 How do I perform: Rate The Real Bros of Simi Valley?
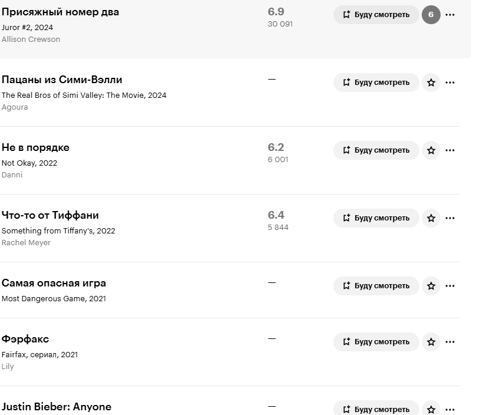coord(431,83)
